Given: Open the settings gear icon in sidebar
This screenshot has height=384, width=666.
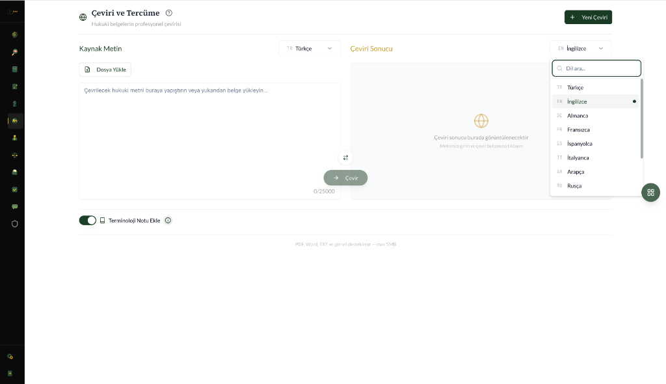Looking at the screenshot, I should click(10, 357).
